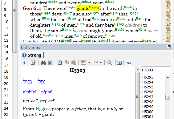
Task: Select chapter 18 in the chapter list
Action: (x=6, y=71)
